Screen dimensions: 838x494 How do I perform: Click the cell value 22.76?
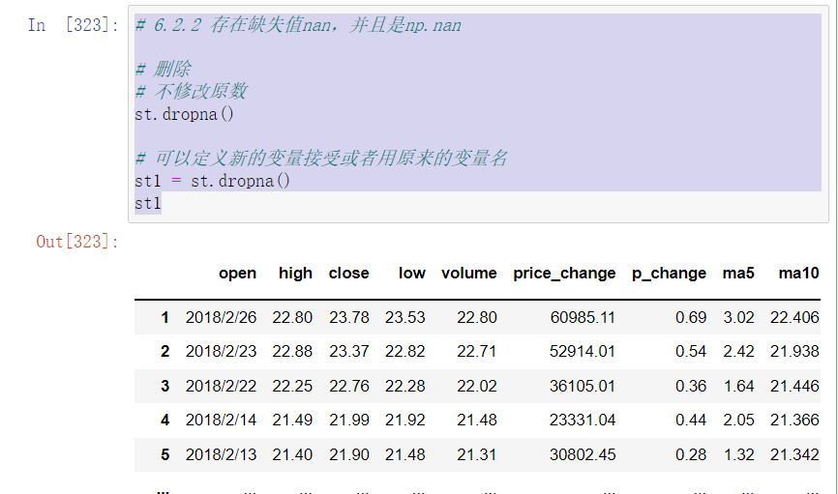(x=349, y=386)
